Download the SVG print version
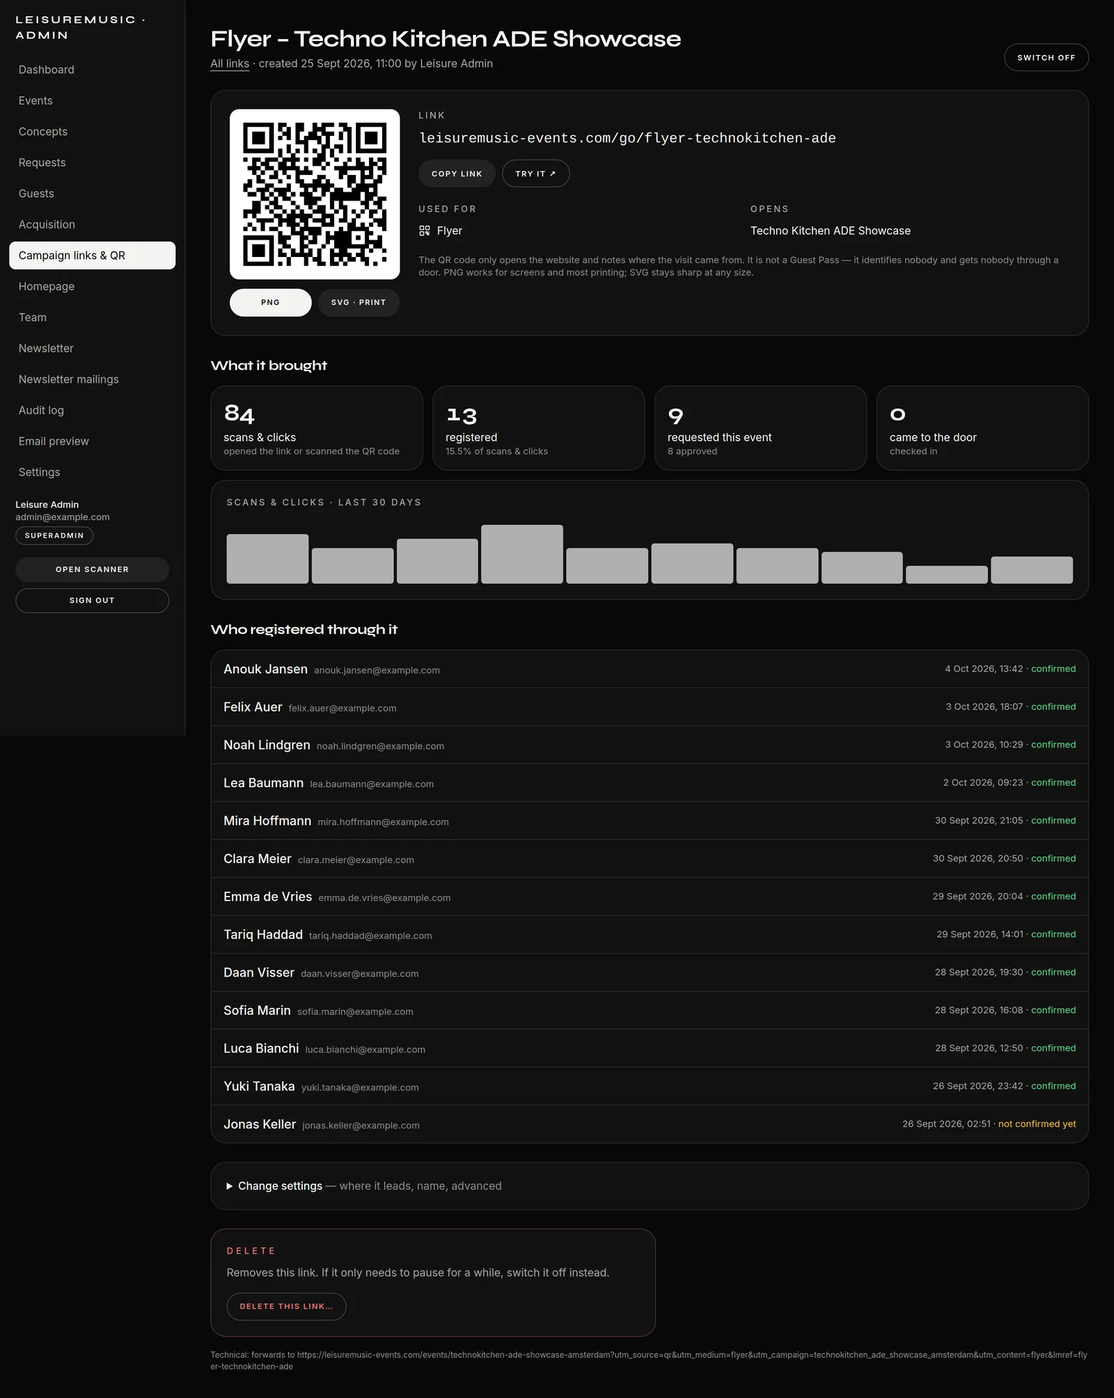The width and height of the screenshot is (1114, 1398). tap(359, 302)
